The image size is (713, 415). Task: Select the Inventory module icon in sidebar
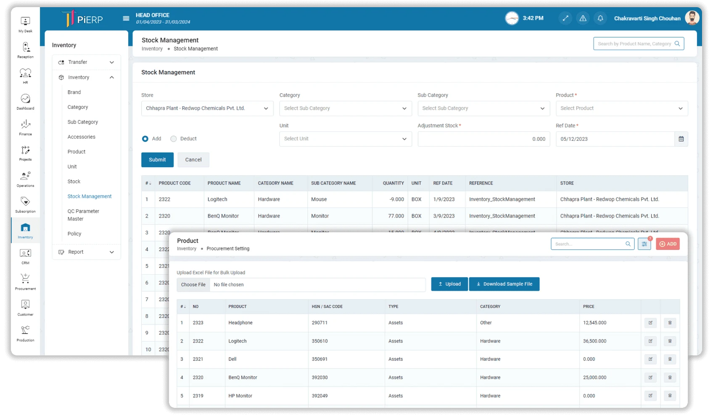[25, 231]
